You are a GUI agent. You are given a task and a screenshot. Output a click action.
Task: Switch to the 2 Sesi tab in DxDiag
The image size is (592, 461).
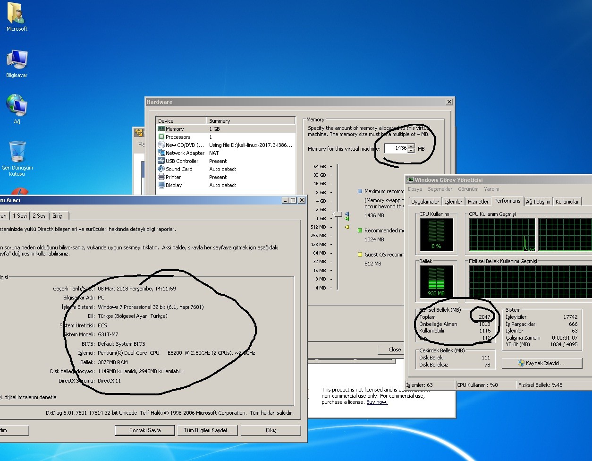40,216
